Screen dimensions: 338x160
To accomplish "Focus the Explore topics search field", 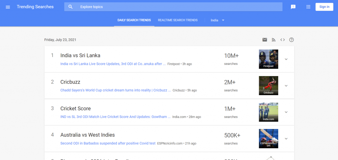I will tap(173, 7).
